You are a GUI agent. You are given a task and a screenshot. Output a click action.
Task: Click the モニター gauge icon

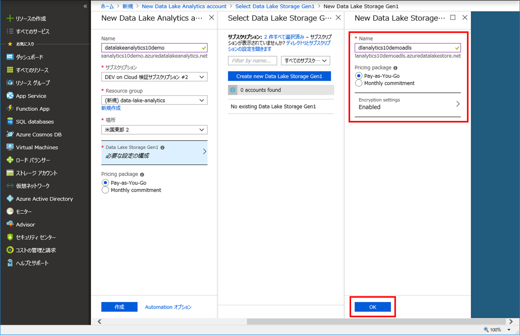point(10,211)
